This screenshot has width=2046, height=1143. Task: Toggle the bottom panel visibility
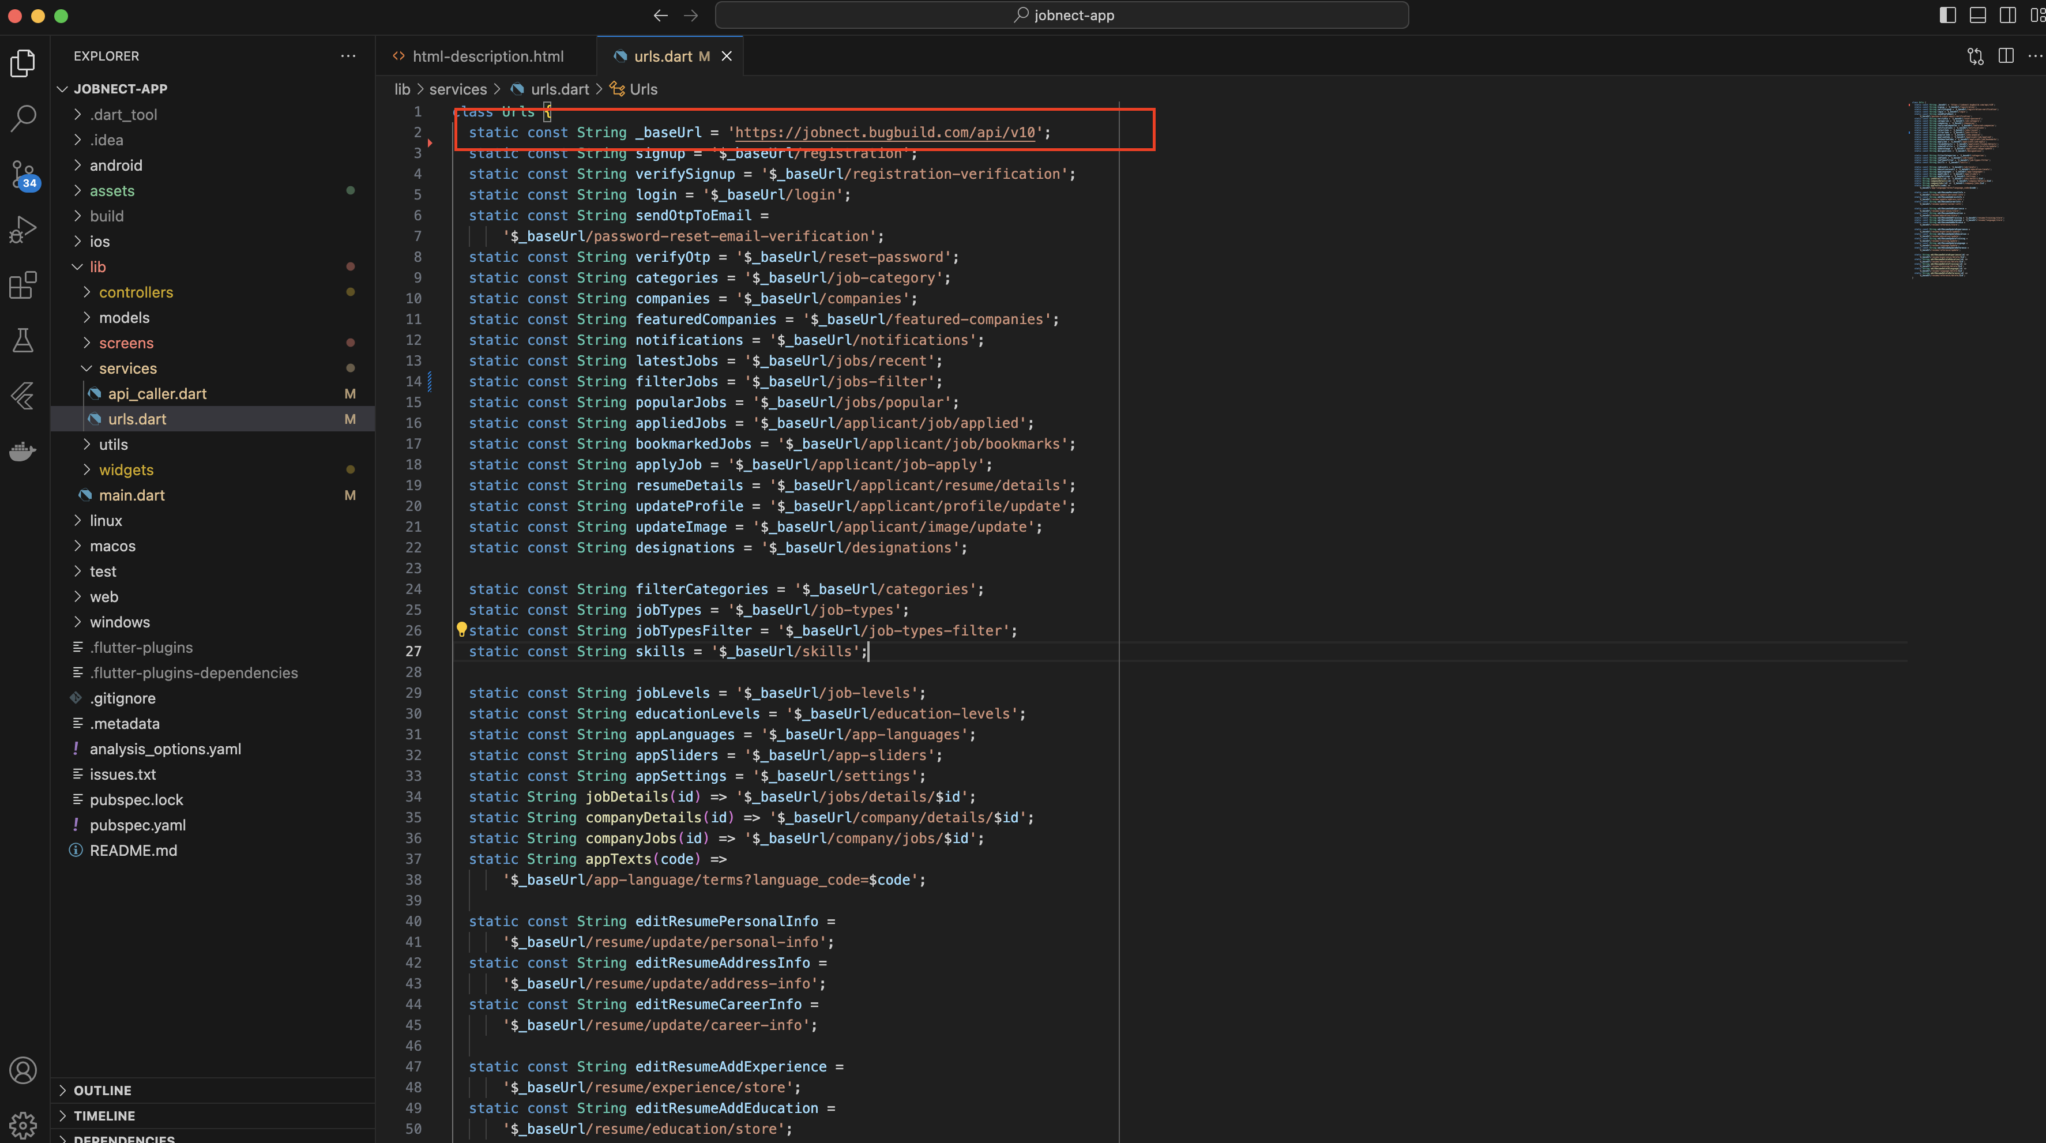click(1977, 15)
